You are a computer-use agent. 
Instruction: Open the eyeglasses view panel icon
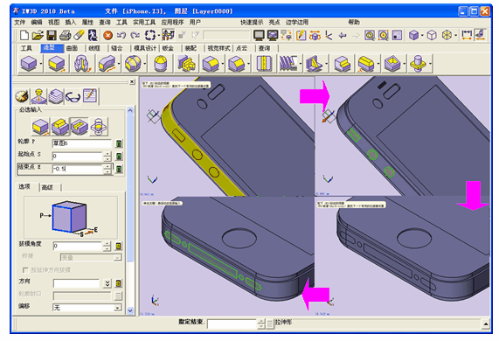(73, 97)
